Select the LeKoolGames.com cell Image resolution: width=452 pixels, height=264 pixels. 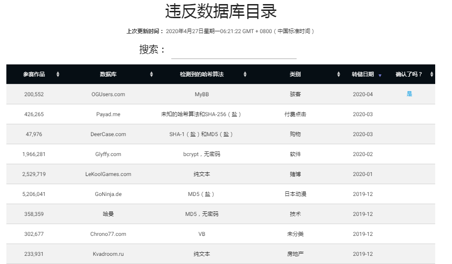pyautogui.click(x=108, y=174)
